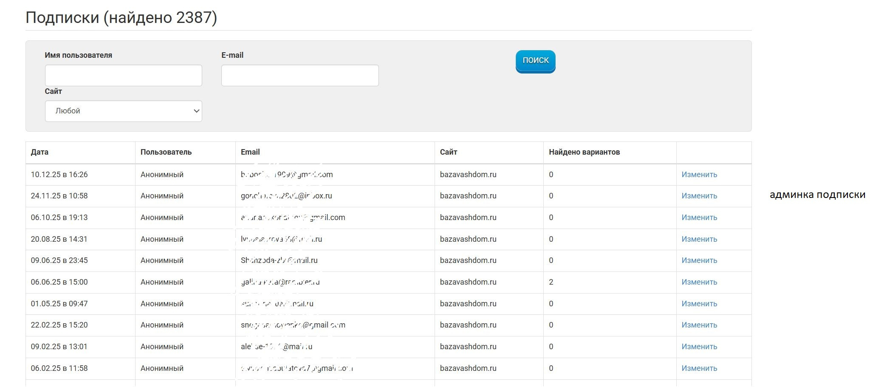Click the Сайт table column header
Image resolution: width=887 pixels, height=387 pixels.
tap(449, 152)
